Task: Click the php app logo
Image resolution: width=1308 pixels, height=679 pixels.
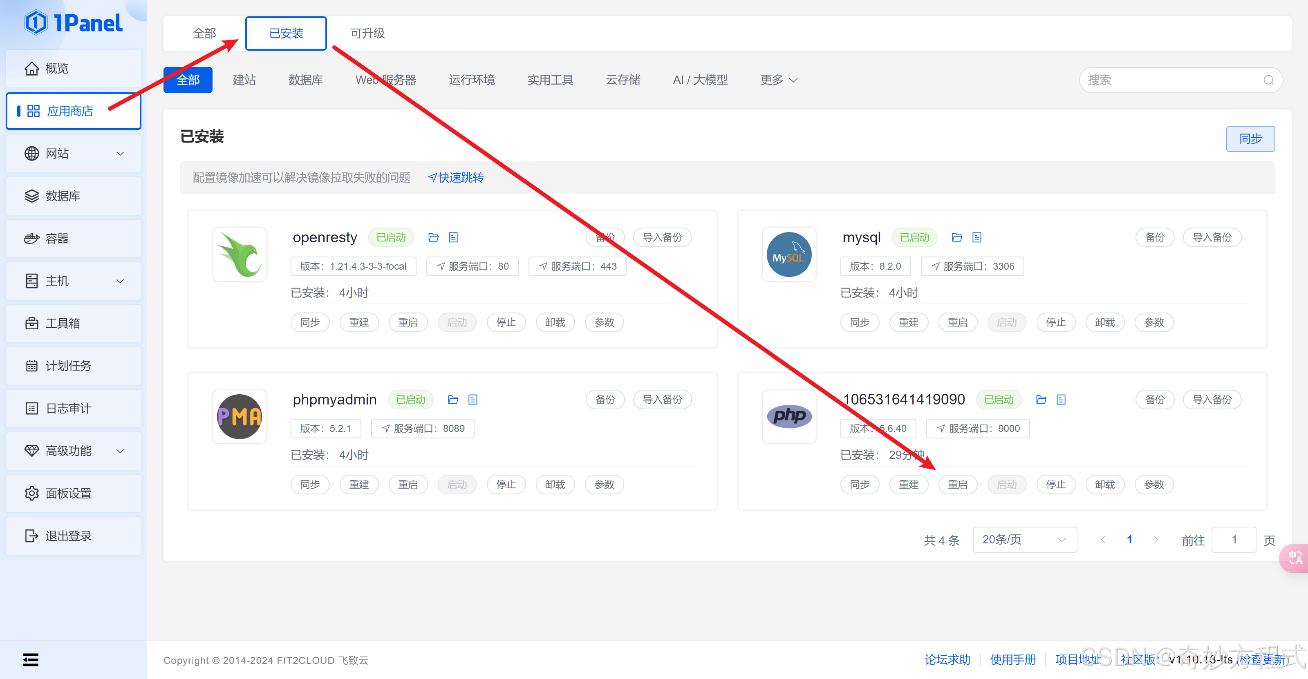Action: click(789, 417)
